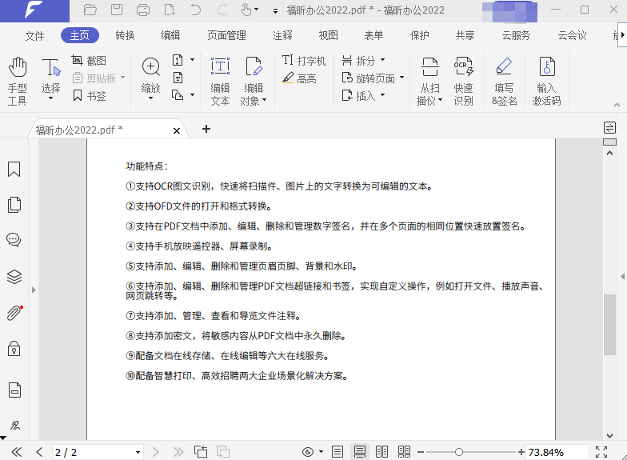The height and width of the screenshot is (460, 627).
Task: Select the Edit Text tool (编辑文本)
Action: (x=220, y=80)
